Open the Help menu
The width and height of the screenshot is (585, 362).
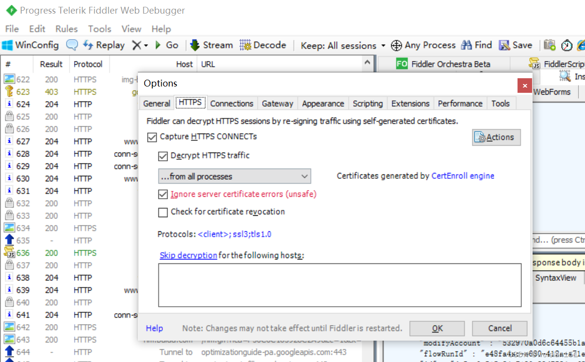click(x=161, y=29)
